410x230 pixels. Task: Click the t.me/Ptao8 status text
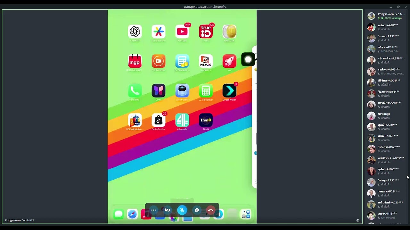click(x=388, y=218)
